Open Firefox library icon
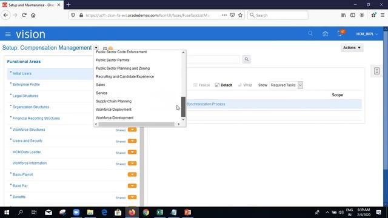 344,15
